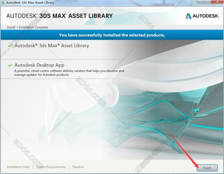Image resolution: width=224 pixels, height=174 pixels.
Task: Close the installer window
Action: 217,2
